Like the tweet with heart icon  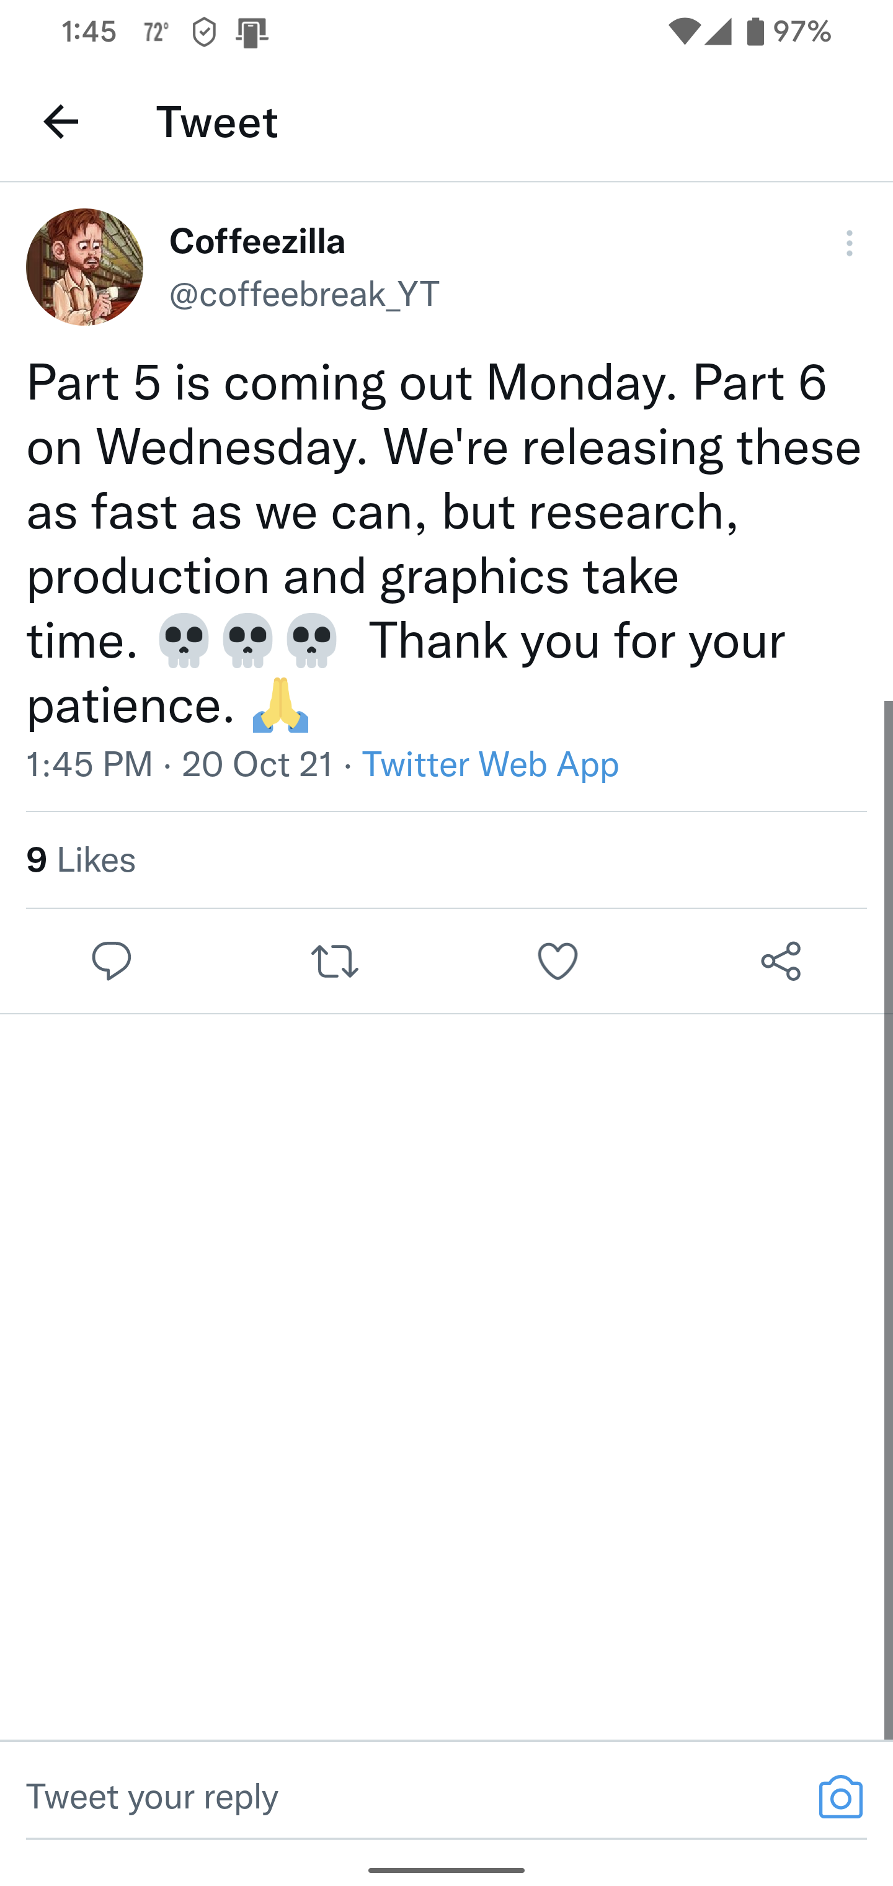[558, 960]
